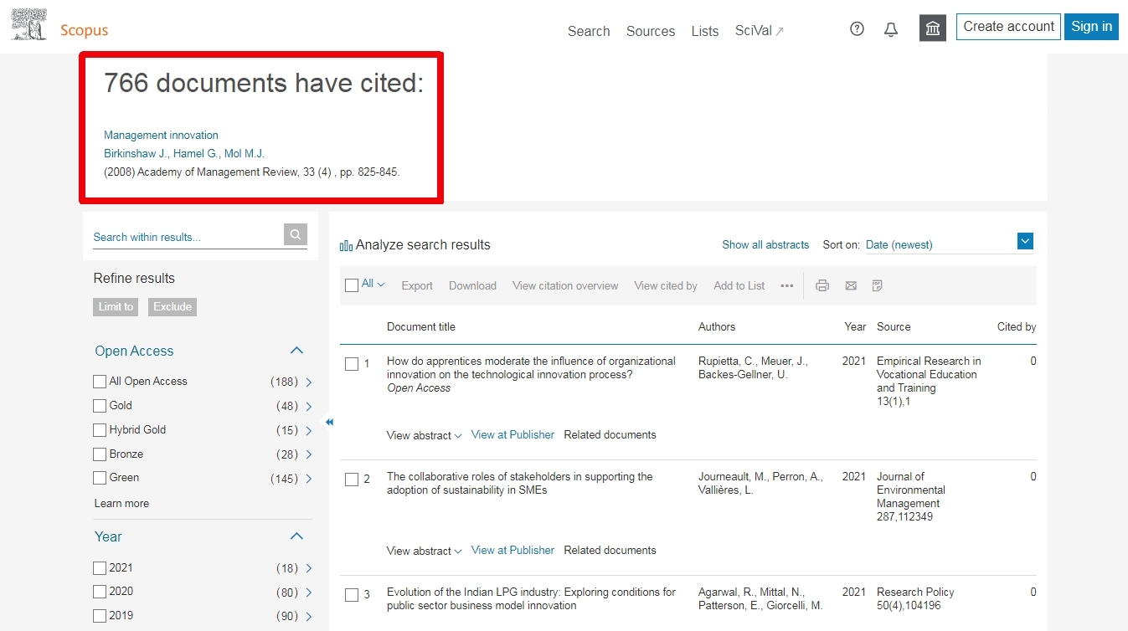
Task: Open title about apprentices and organizational innovation
Action: click(531, 367)
